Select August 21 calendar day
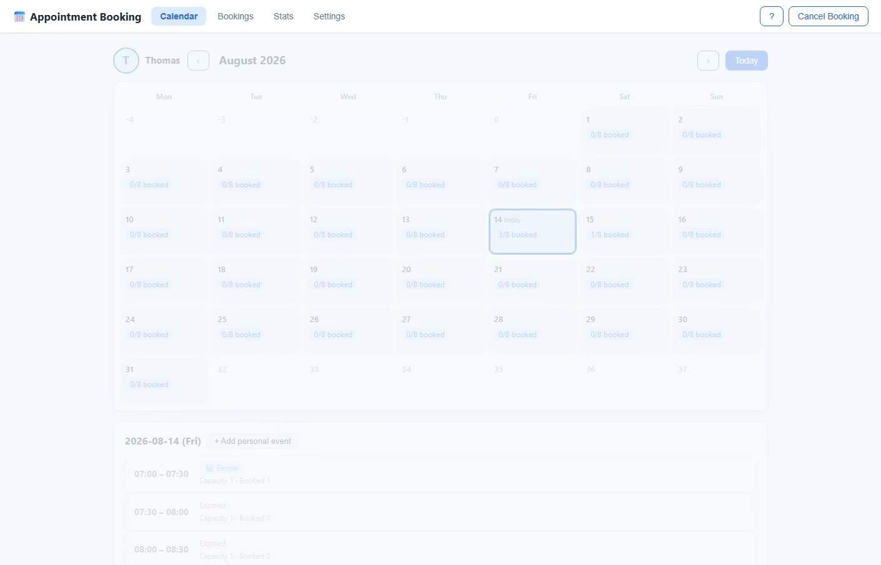The image size is (881, 565). coord(532,282)
